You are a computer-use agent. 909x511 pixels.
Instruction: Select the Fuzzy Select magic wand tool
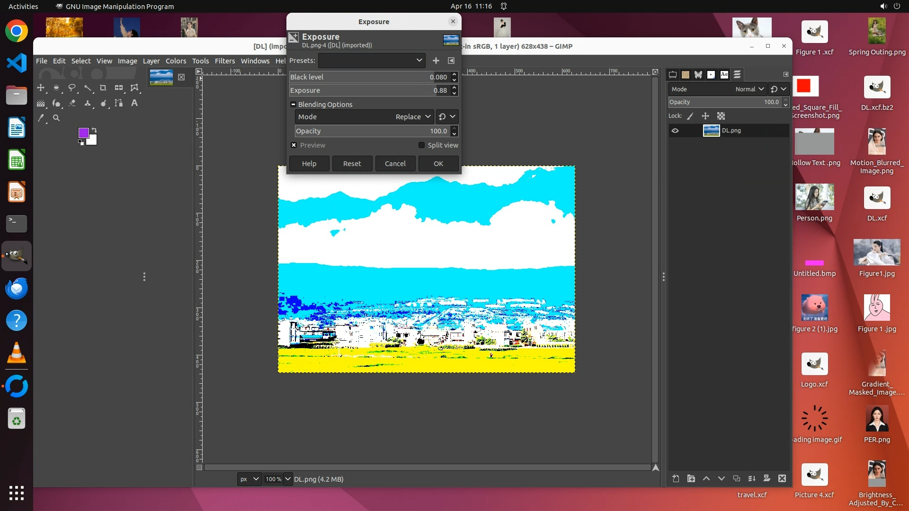click(88, 88)
